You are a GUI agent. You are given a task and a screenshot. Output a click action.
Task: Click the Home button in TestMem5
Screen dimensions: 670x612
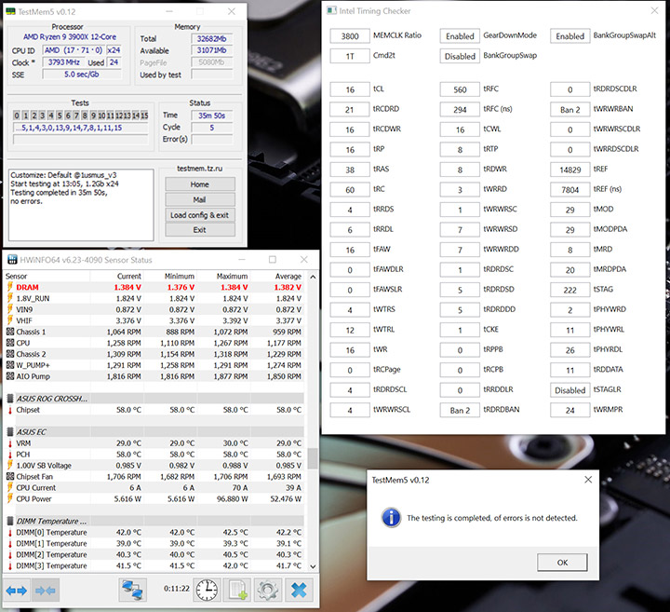tap(199, 184)
